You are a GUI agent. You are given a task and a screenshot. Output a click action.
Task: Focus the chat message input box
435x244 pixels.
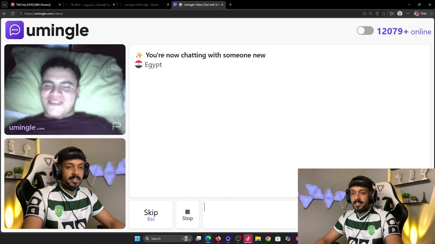(x=250, y=215)
